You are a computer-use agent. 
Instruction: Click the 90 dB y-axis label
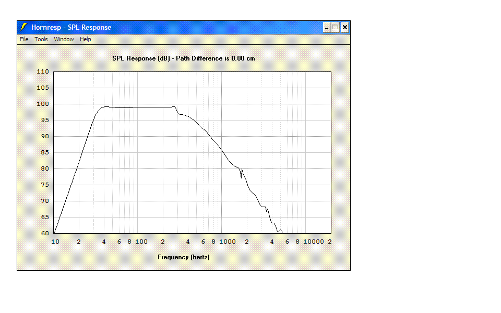pos(45,136)
